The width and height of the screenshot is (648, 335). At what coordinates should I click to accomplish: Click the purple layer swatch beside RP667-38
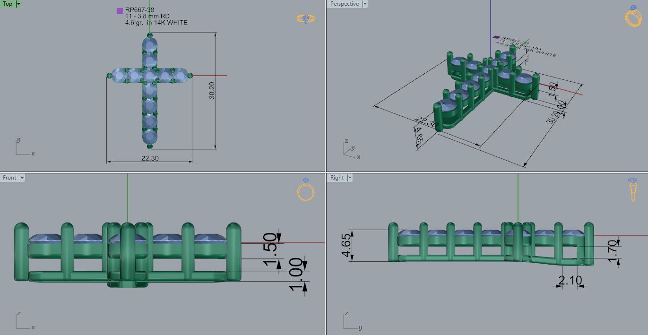[x=120, y=11]
